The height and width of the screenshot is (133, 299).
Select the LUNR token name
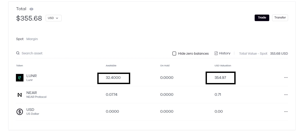[32, 76]
